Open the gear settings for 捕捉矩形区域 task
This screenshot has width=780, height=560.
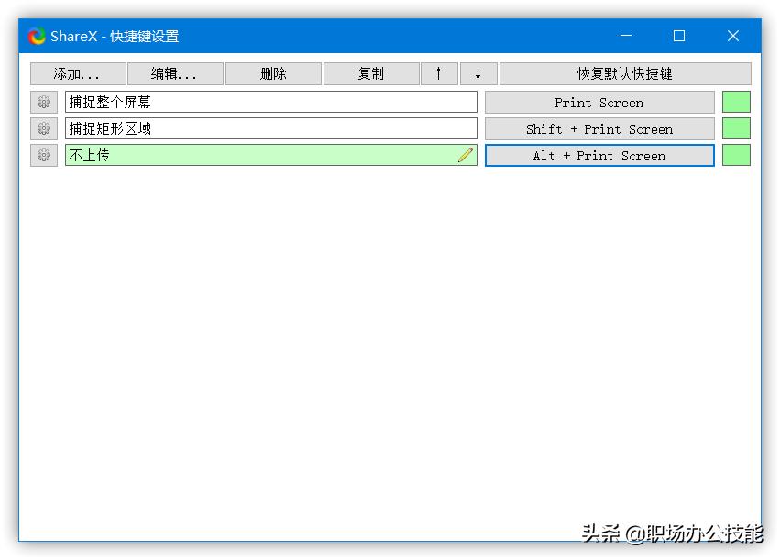pos(42,128)
